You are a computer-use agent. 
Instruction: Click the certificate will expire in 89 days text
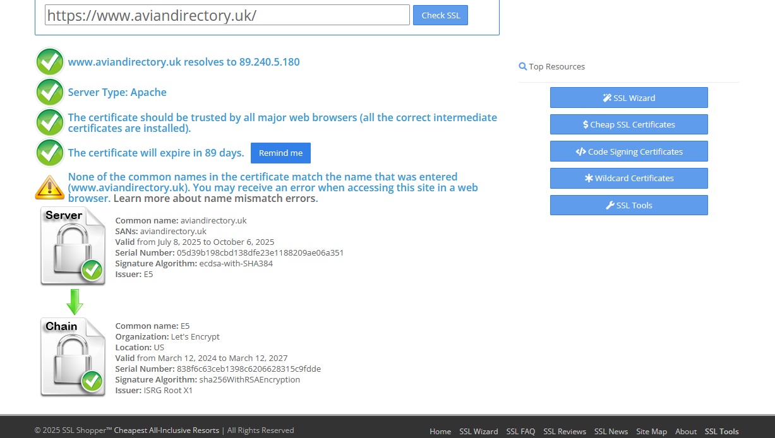[x=156, y=153]
